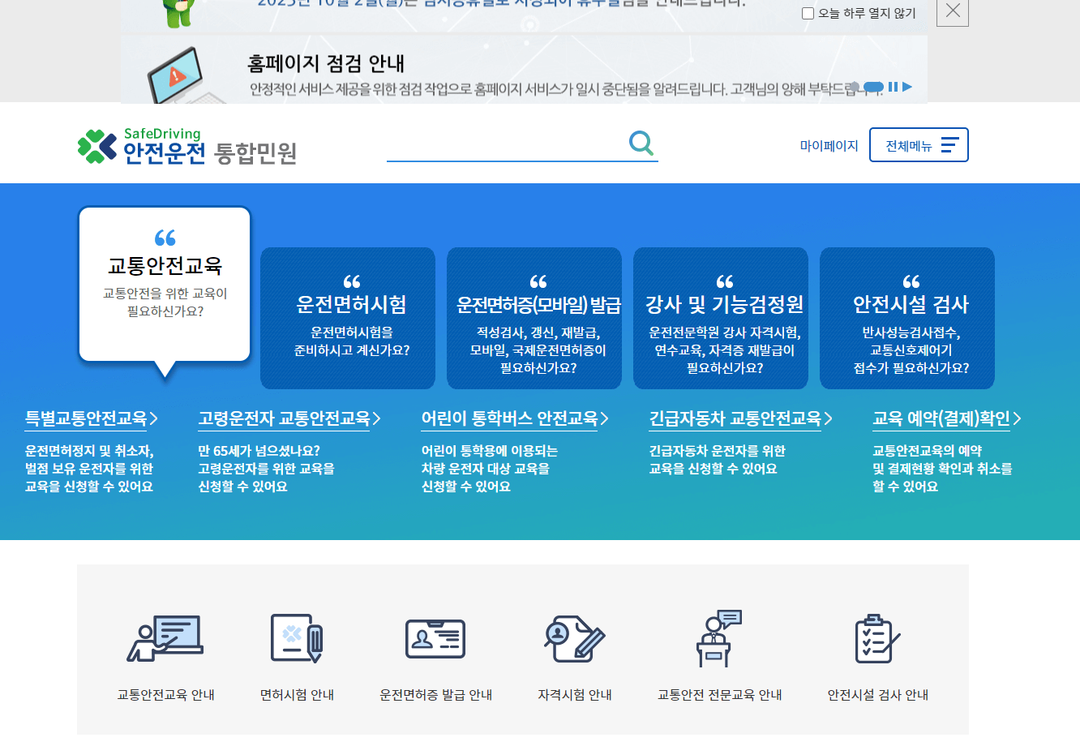Open the 전체메뉴 hamburger menu

pyautogui.click(x=919, y=144)
